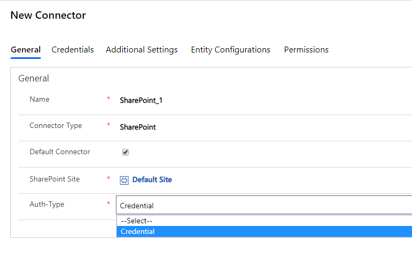
Task: Open the Permissions tab
Action: point(306,50)
